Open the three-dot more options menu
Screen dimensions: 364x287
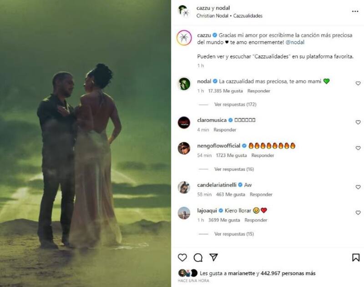pyautogui.click(x=355, y=11)
